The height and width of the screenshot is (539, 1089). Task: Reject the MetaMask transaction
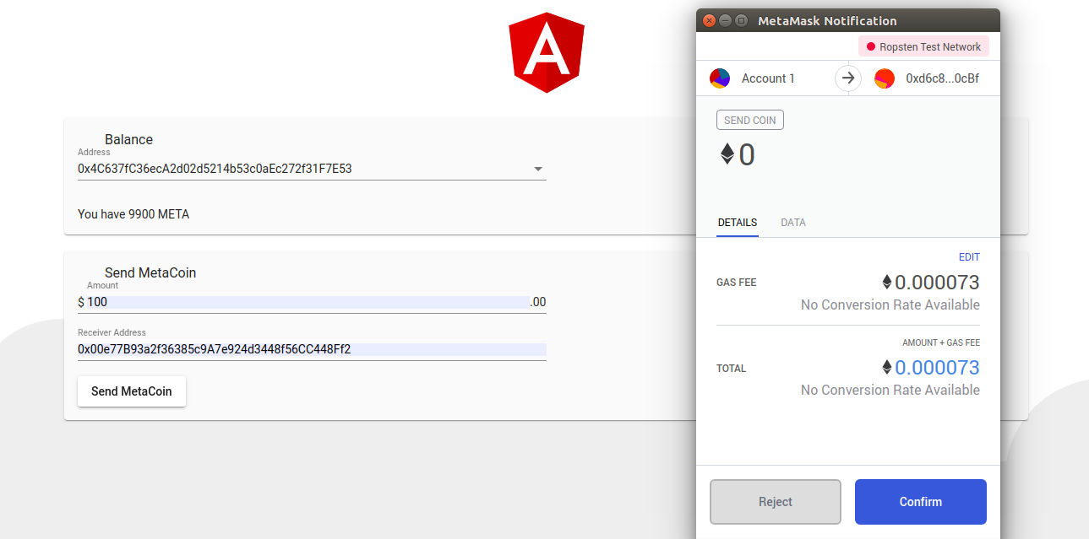pyautogui.click(x=775, y=502)
